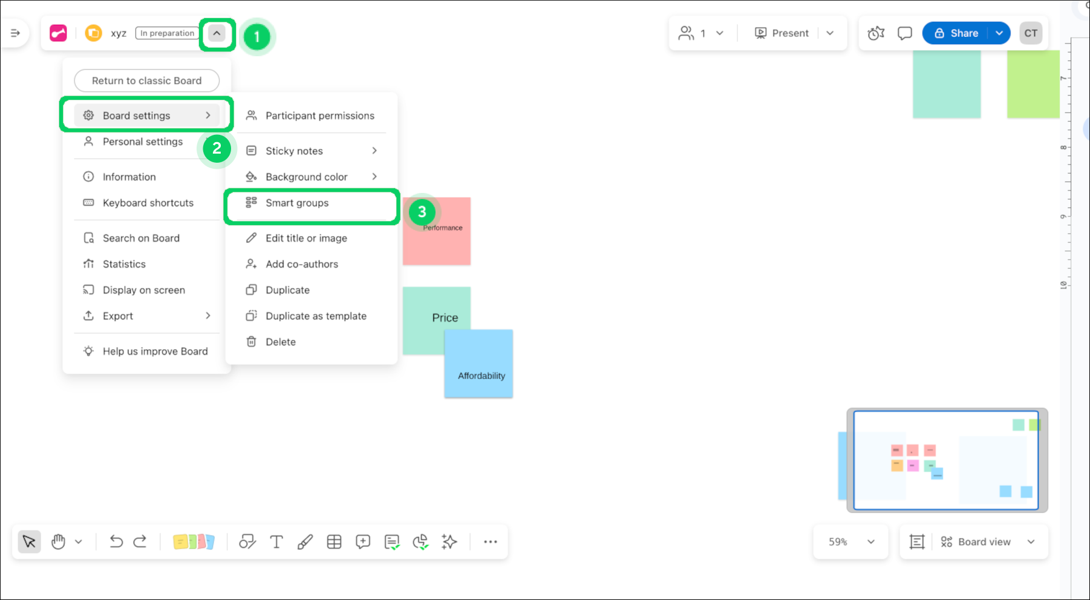Click the board minimap overview
1090x600 pixels.
(946, 460)
